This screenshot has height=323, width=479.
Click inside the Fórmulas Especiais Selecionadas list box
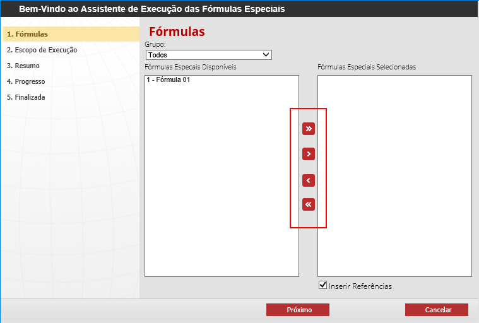point(394,176)
